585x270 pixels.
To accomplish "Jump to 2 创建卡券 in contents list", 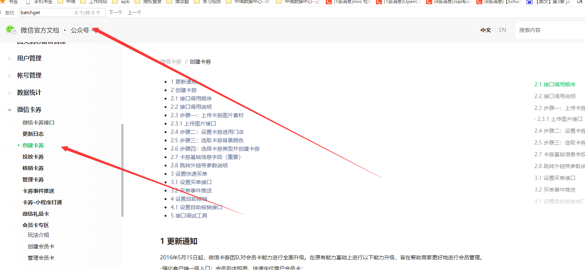I will 184,90.
